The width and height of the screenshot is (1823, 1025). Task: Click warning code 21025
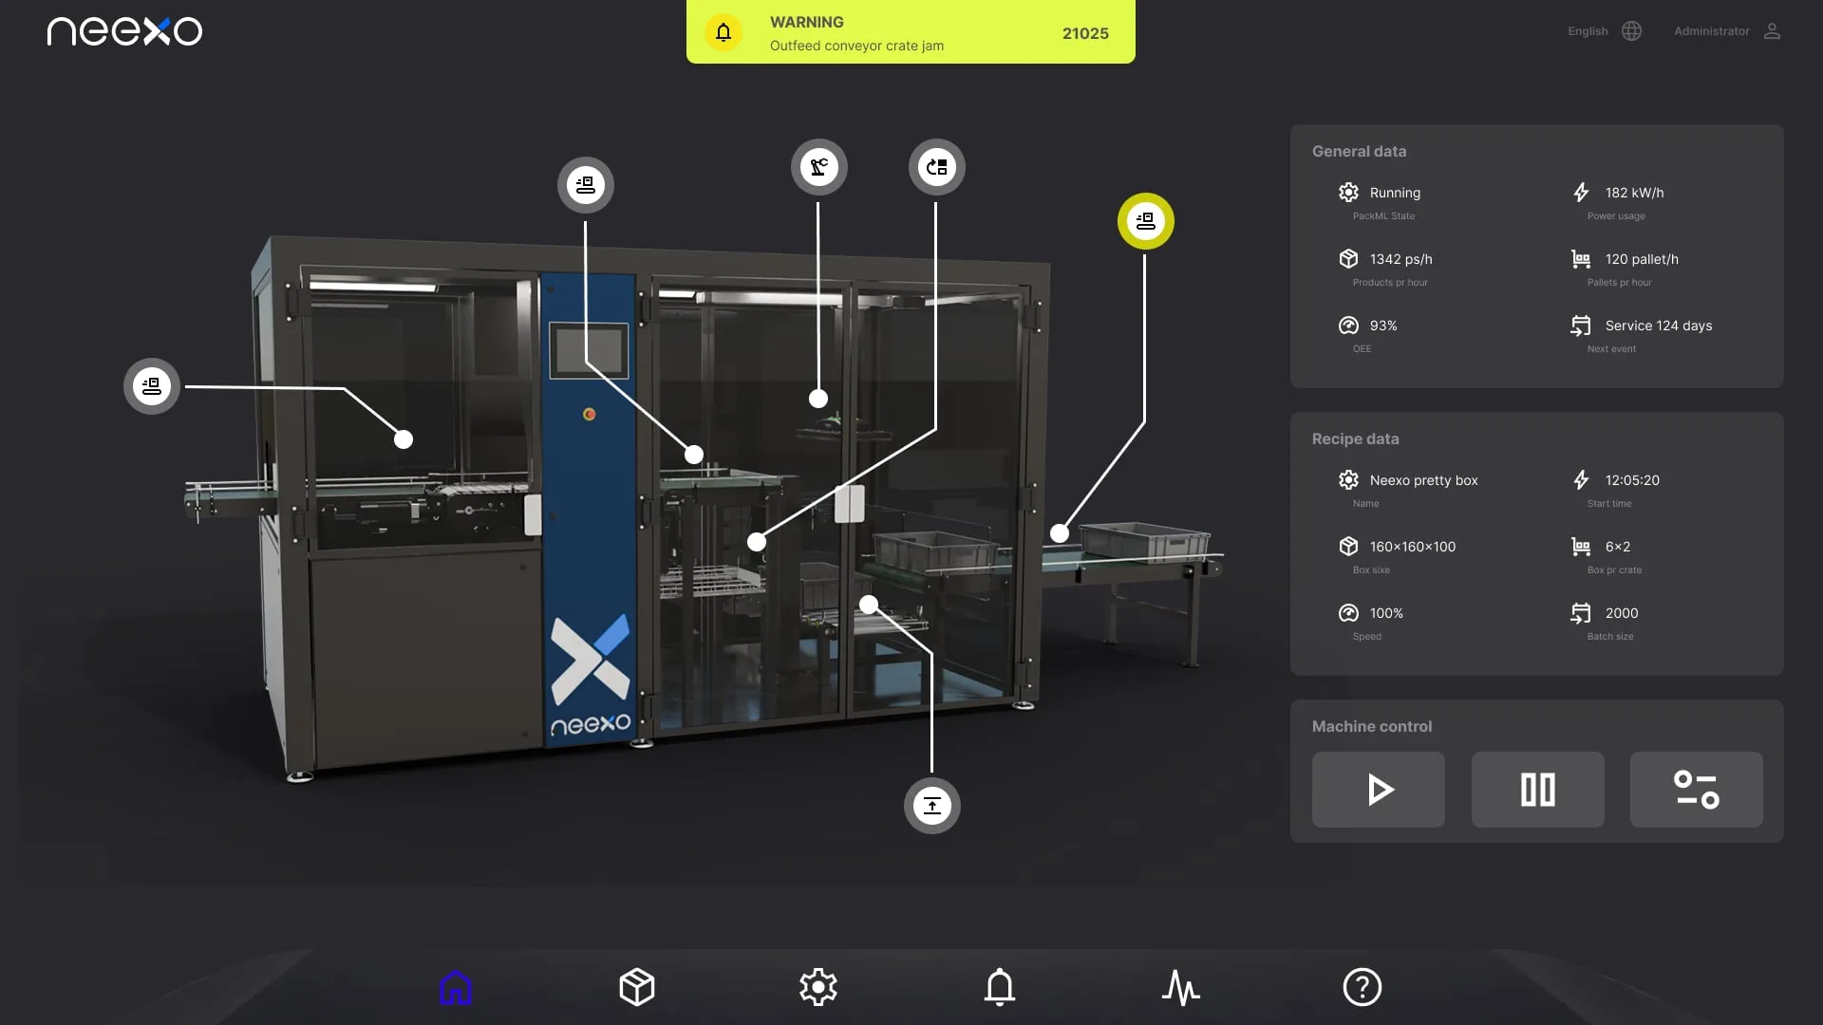[x=1085, y=33]
